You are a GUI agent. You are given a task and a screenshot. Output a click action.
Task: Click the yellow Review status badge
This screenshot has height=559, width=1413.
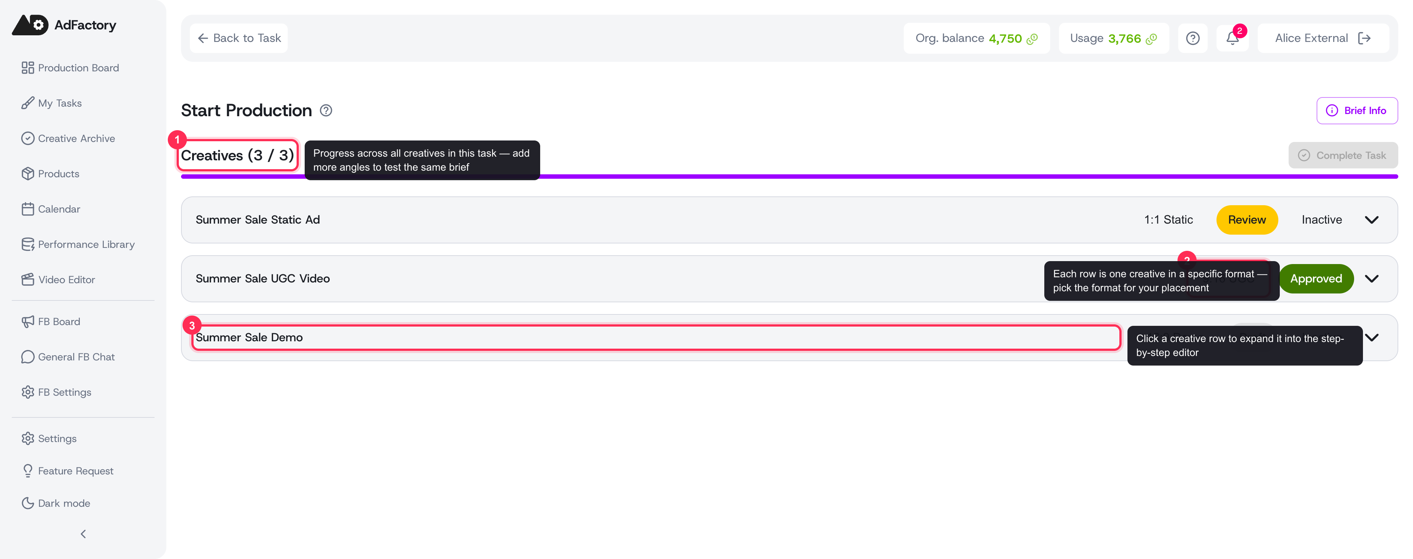coord(1247,220)
